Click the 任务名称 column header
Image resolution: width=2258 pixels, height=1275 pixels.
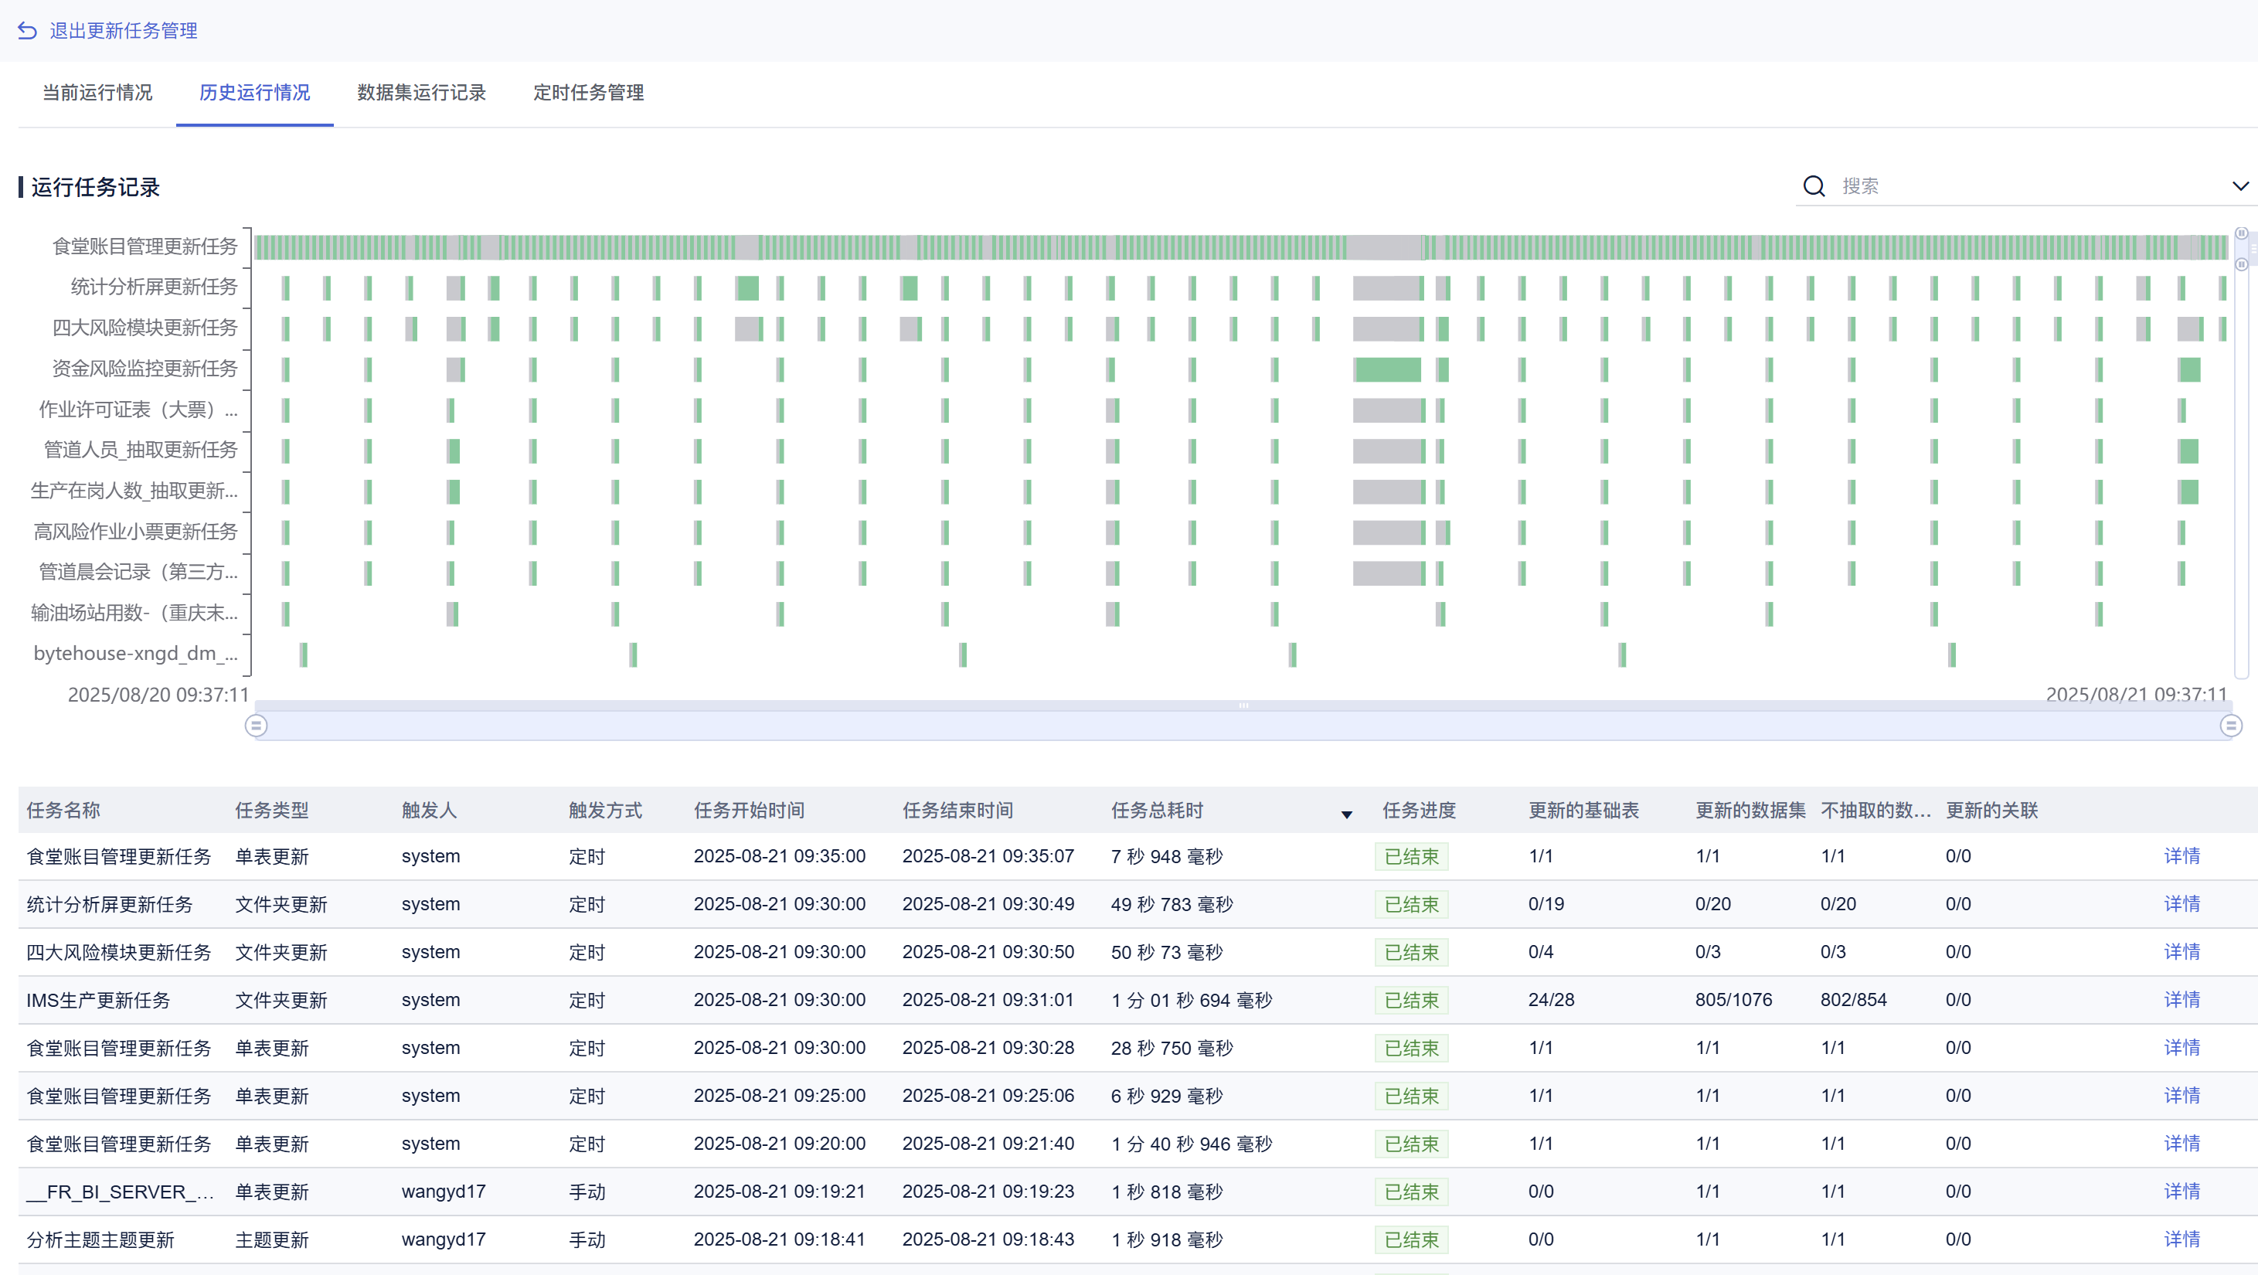pyautogui.click(x=63, y=810)
